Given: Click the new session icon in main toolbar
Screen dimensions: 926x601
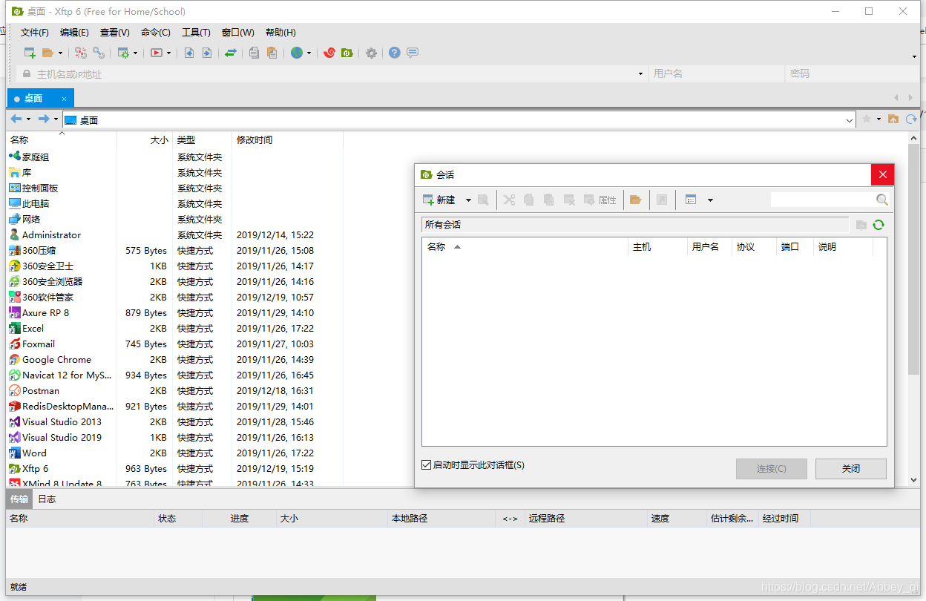Looking at the screenshot, I should pyautogui.click(x=30, y=53).
